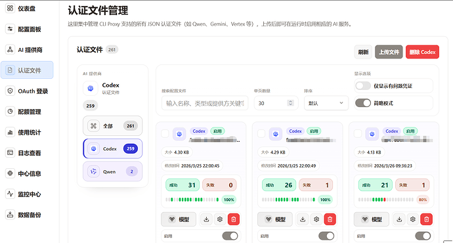Click the 单页数量 stepper arrows
Viewport: 453px width, 243px height.
pos(291,103)
